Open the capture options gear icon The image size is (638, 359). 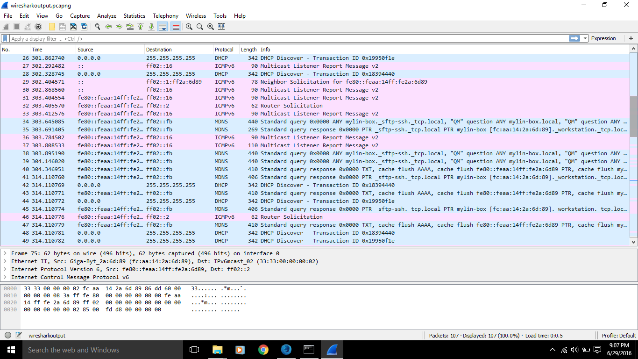[x=38, y=27]
